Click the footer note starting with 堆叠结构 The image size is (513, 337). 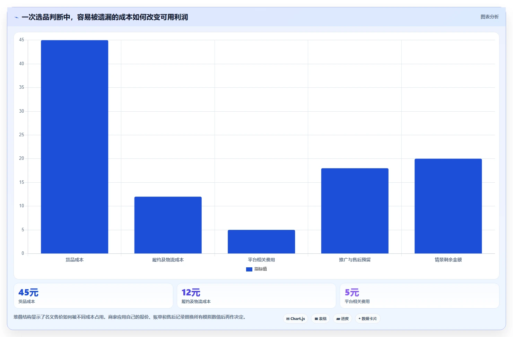tap(130, 317)
